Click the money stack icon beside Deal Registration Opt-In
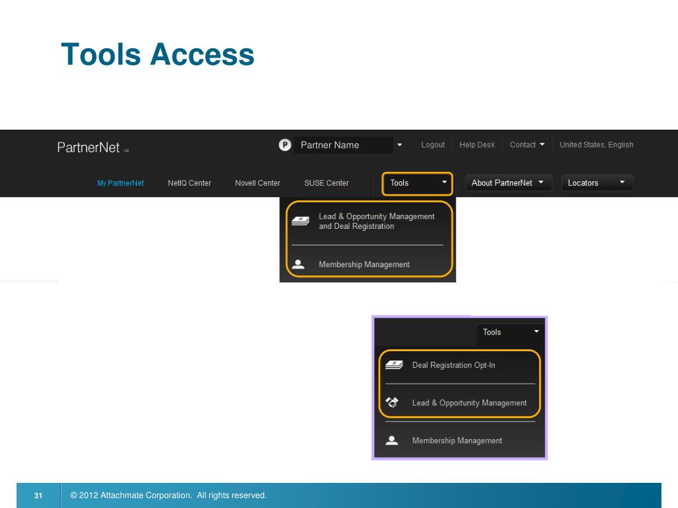The image size is (678, 508). (x=394, y=365)
